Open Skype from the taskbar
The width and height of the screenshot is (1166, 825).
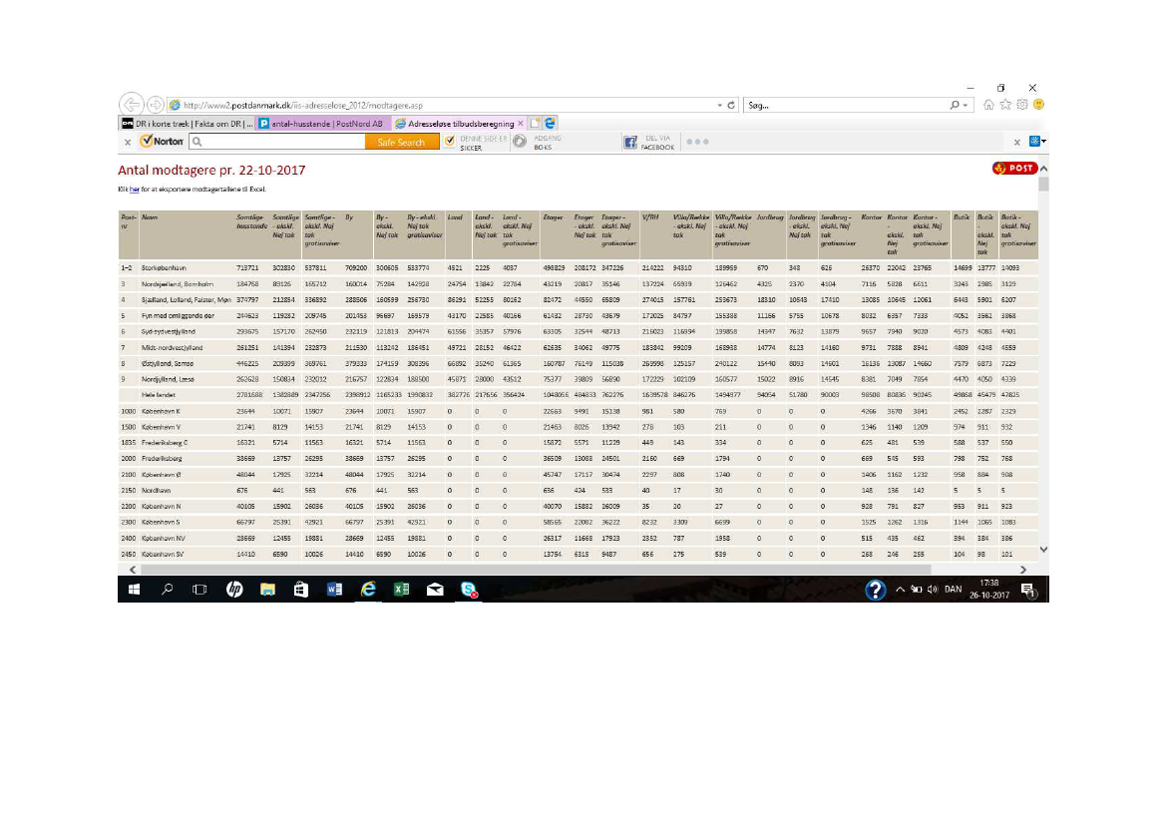click(468, 590)
